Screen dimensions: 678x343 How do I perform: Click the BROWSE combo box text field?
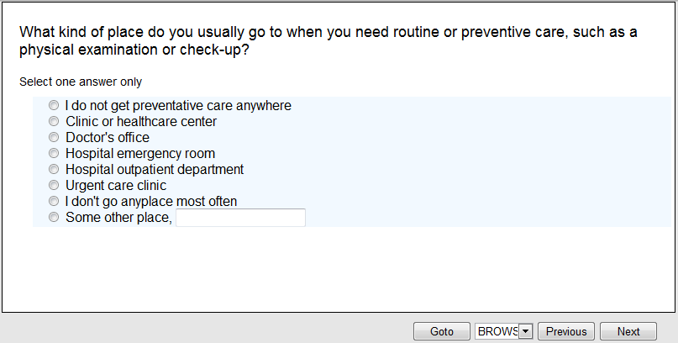point(497,331)
